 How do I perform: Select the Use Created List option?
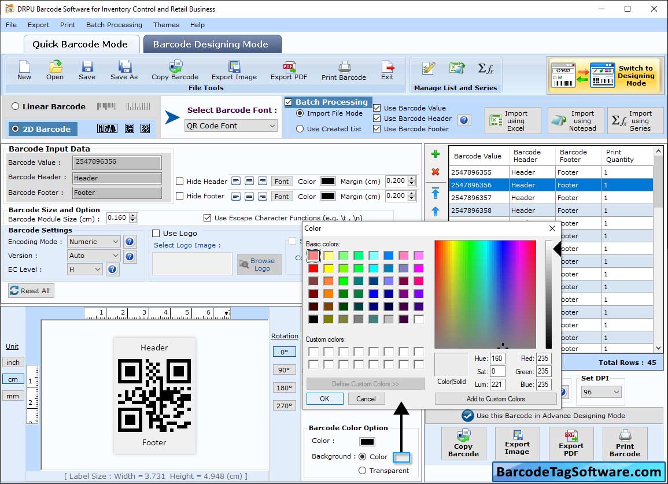300,129
